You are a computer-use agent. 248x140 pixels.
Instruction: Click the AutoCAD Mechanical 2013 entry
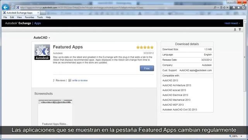[176, 100]
